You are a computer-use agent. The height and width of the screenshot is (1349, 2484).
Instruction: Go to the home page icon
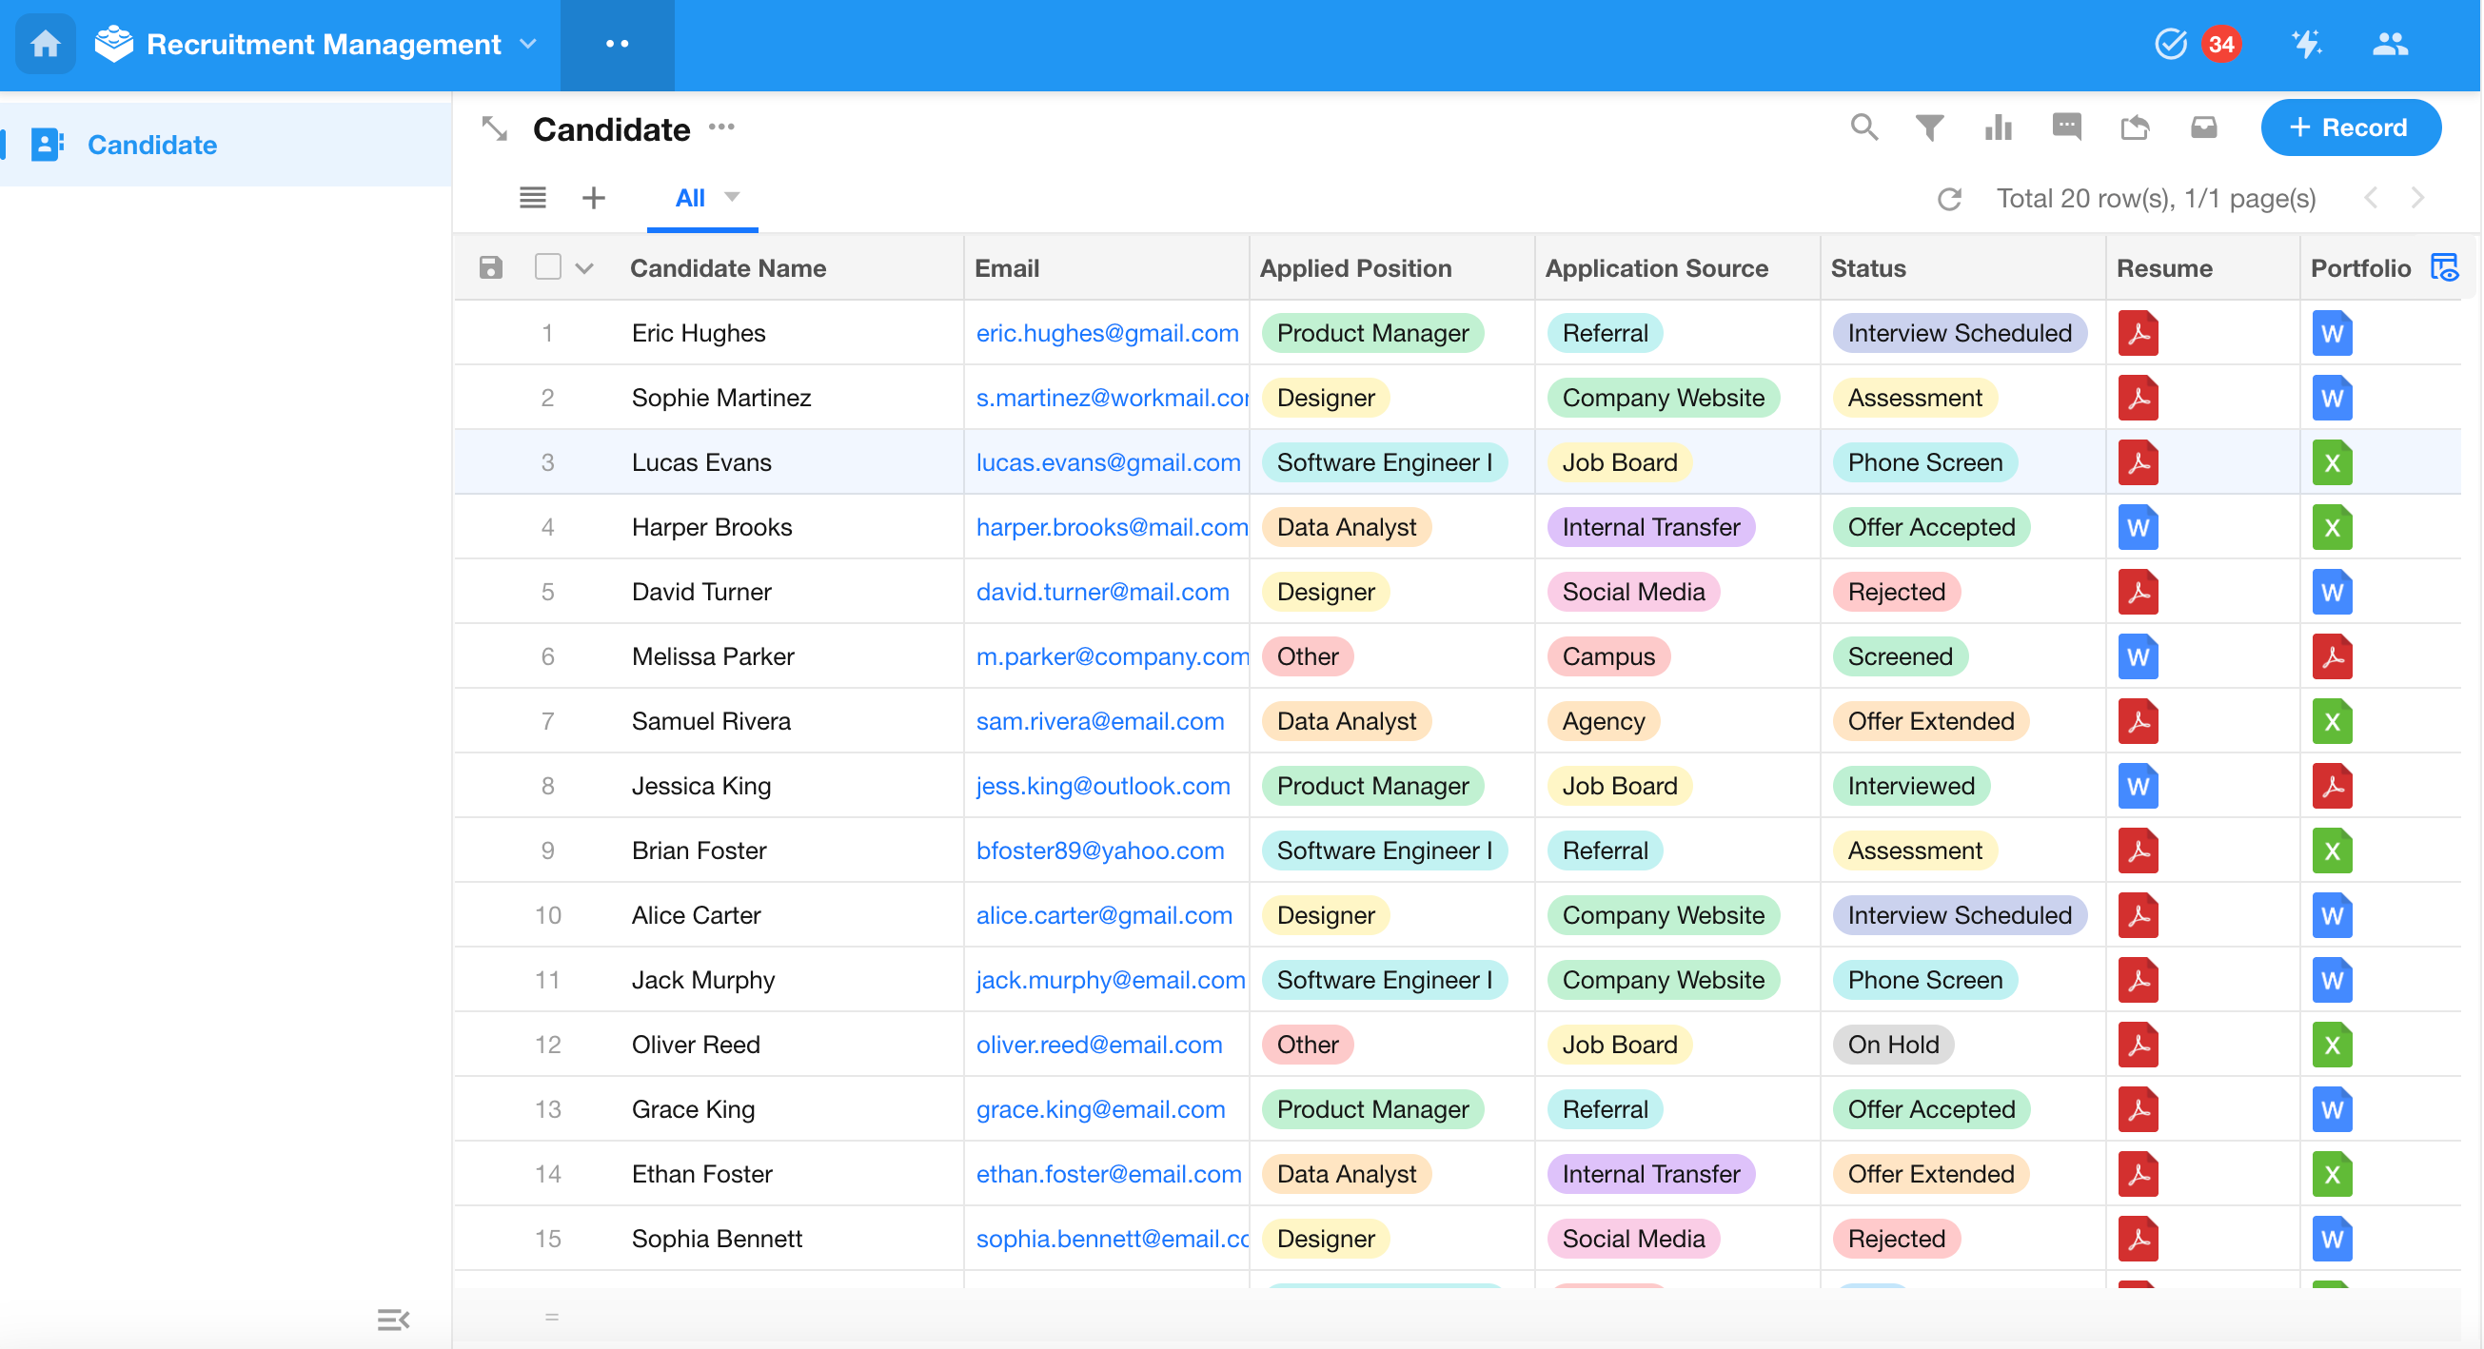[46, 45]
